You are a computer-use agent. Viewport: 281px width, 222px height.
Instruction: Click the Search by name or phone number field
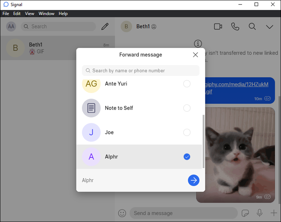coord(140,70)
